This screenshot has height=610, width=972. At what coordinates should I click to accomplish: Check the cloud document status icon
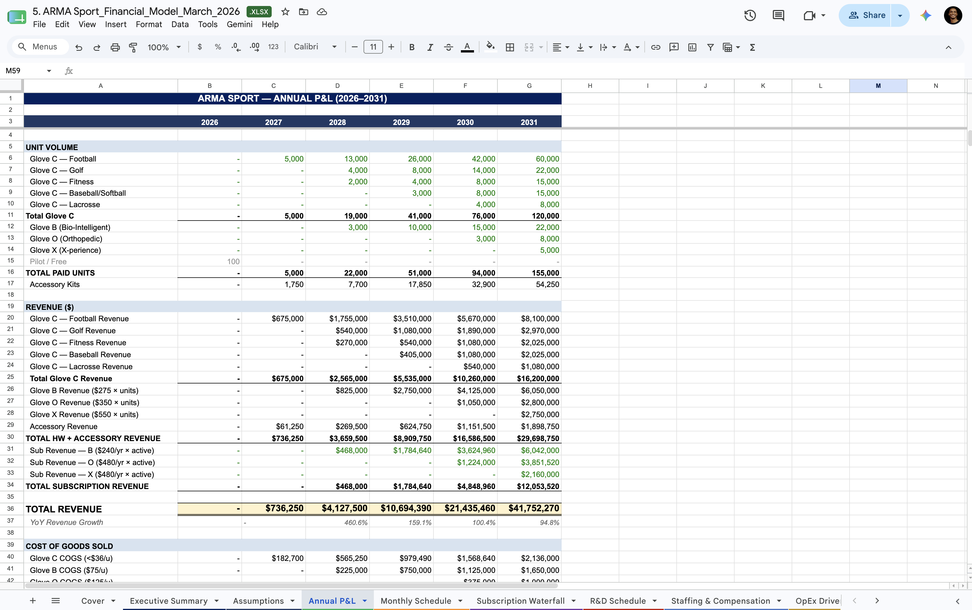coord(322,12)
